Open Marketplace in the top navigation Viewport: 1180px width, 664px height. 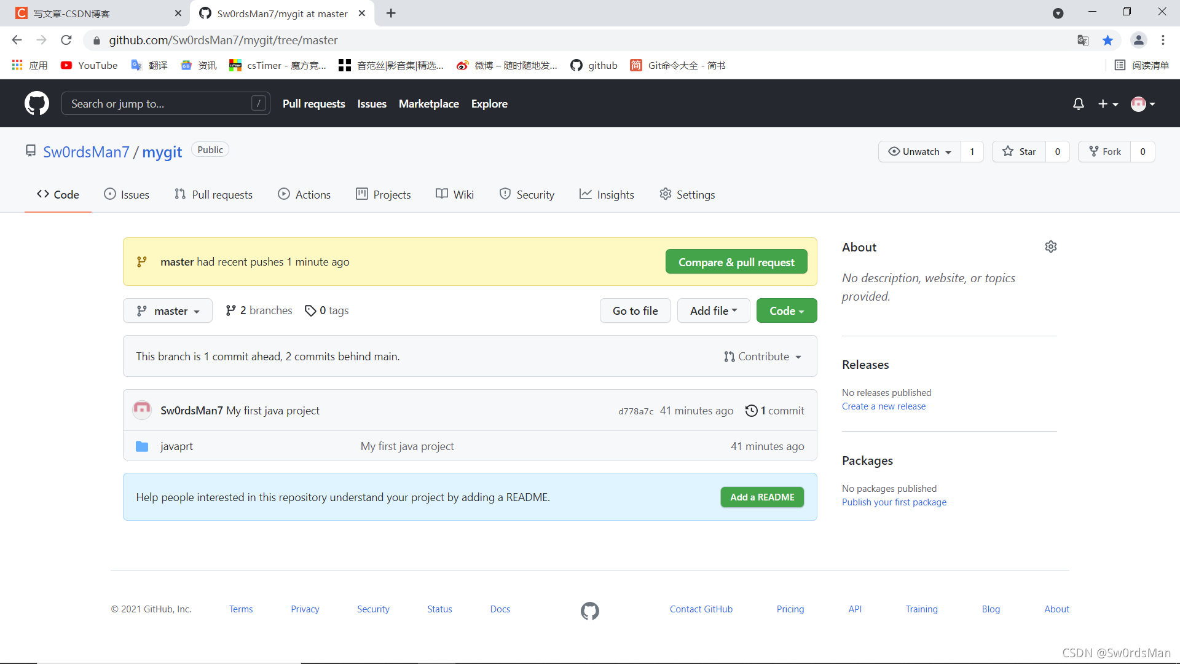428,104
